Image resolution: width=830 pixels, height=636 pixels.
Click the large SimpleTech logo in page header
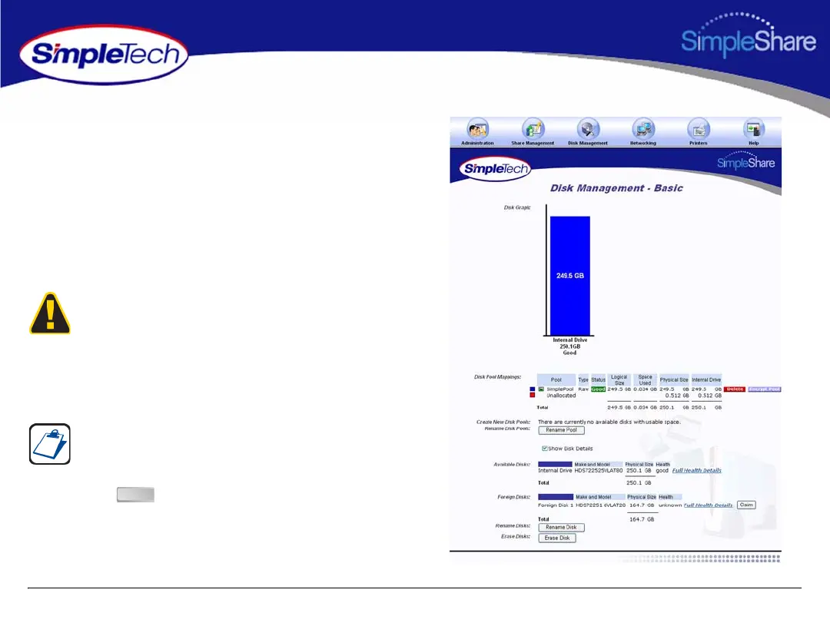[104, 55]
